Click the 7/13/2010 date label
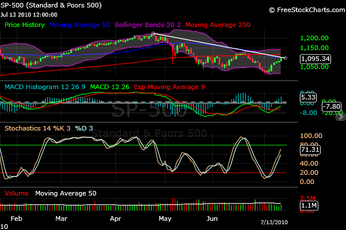Viewport: 346px width, 230px height. pyautogui.click(x=274, y=223)
